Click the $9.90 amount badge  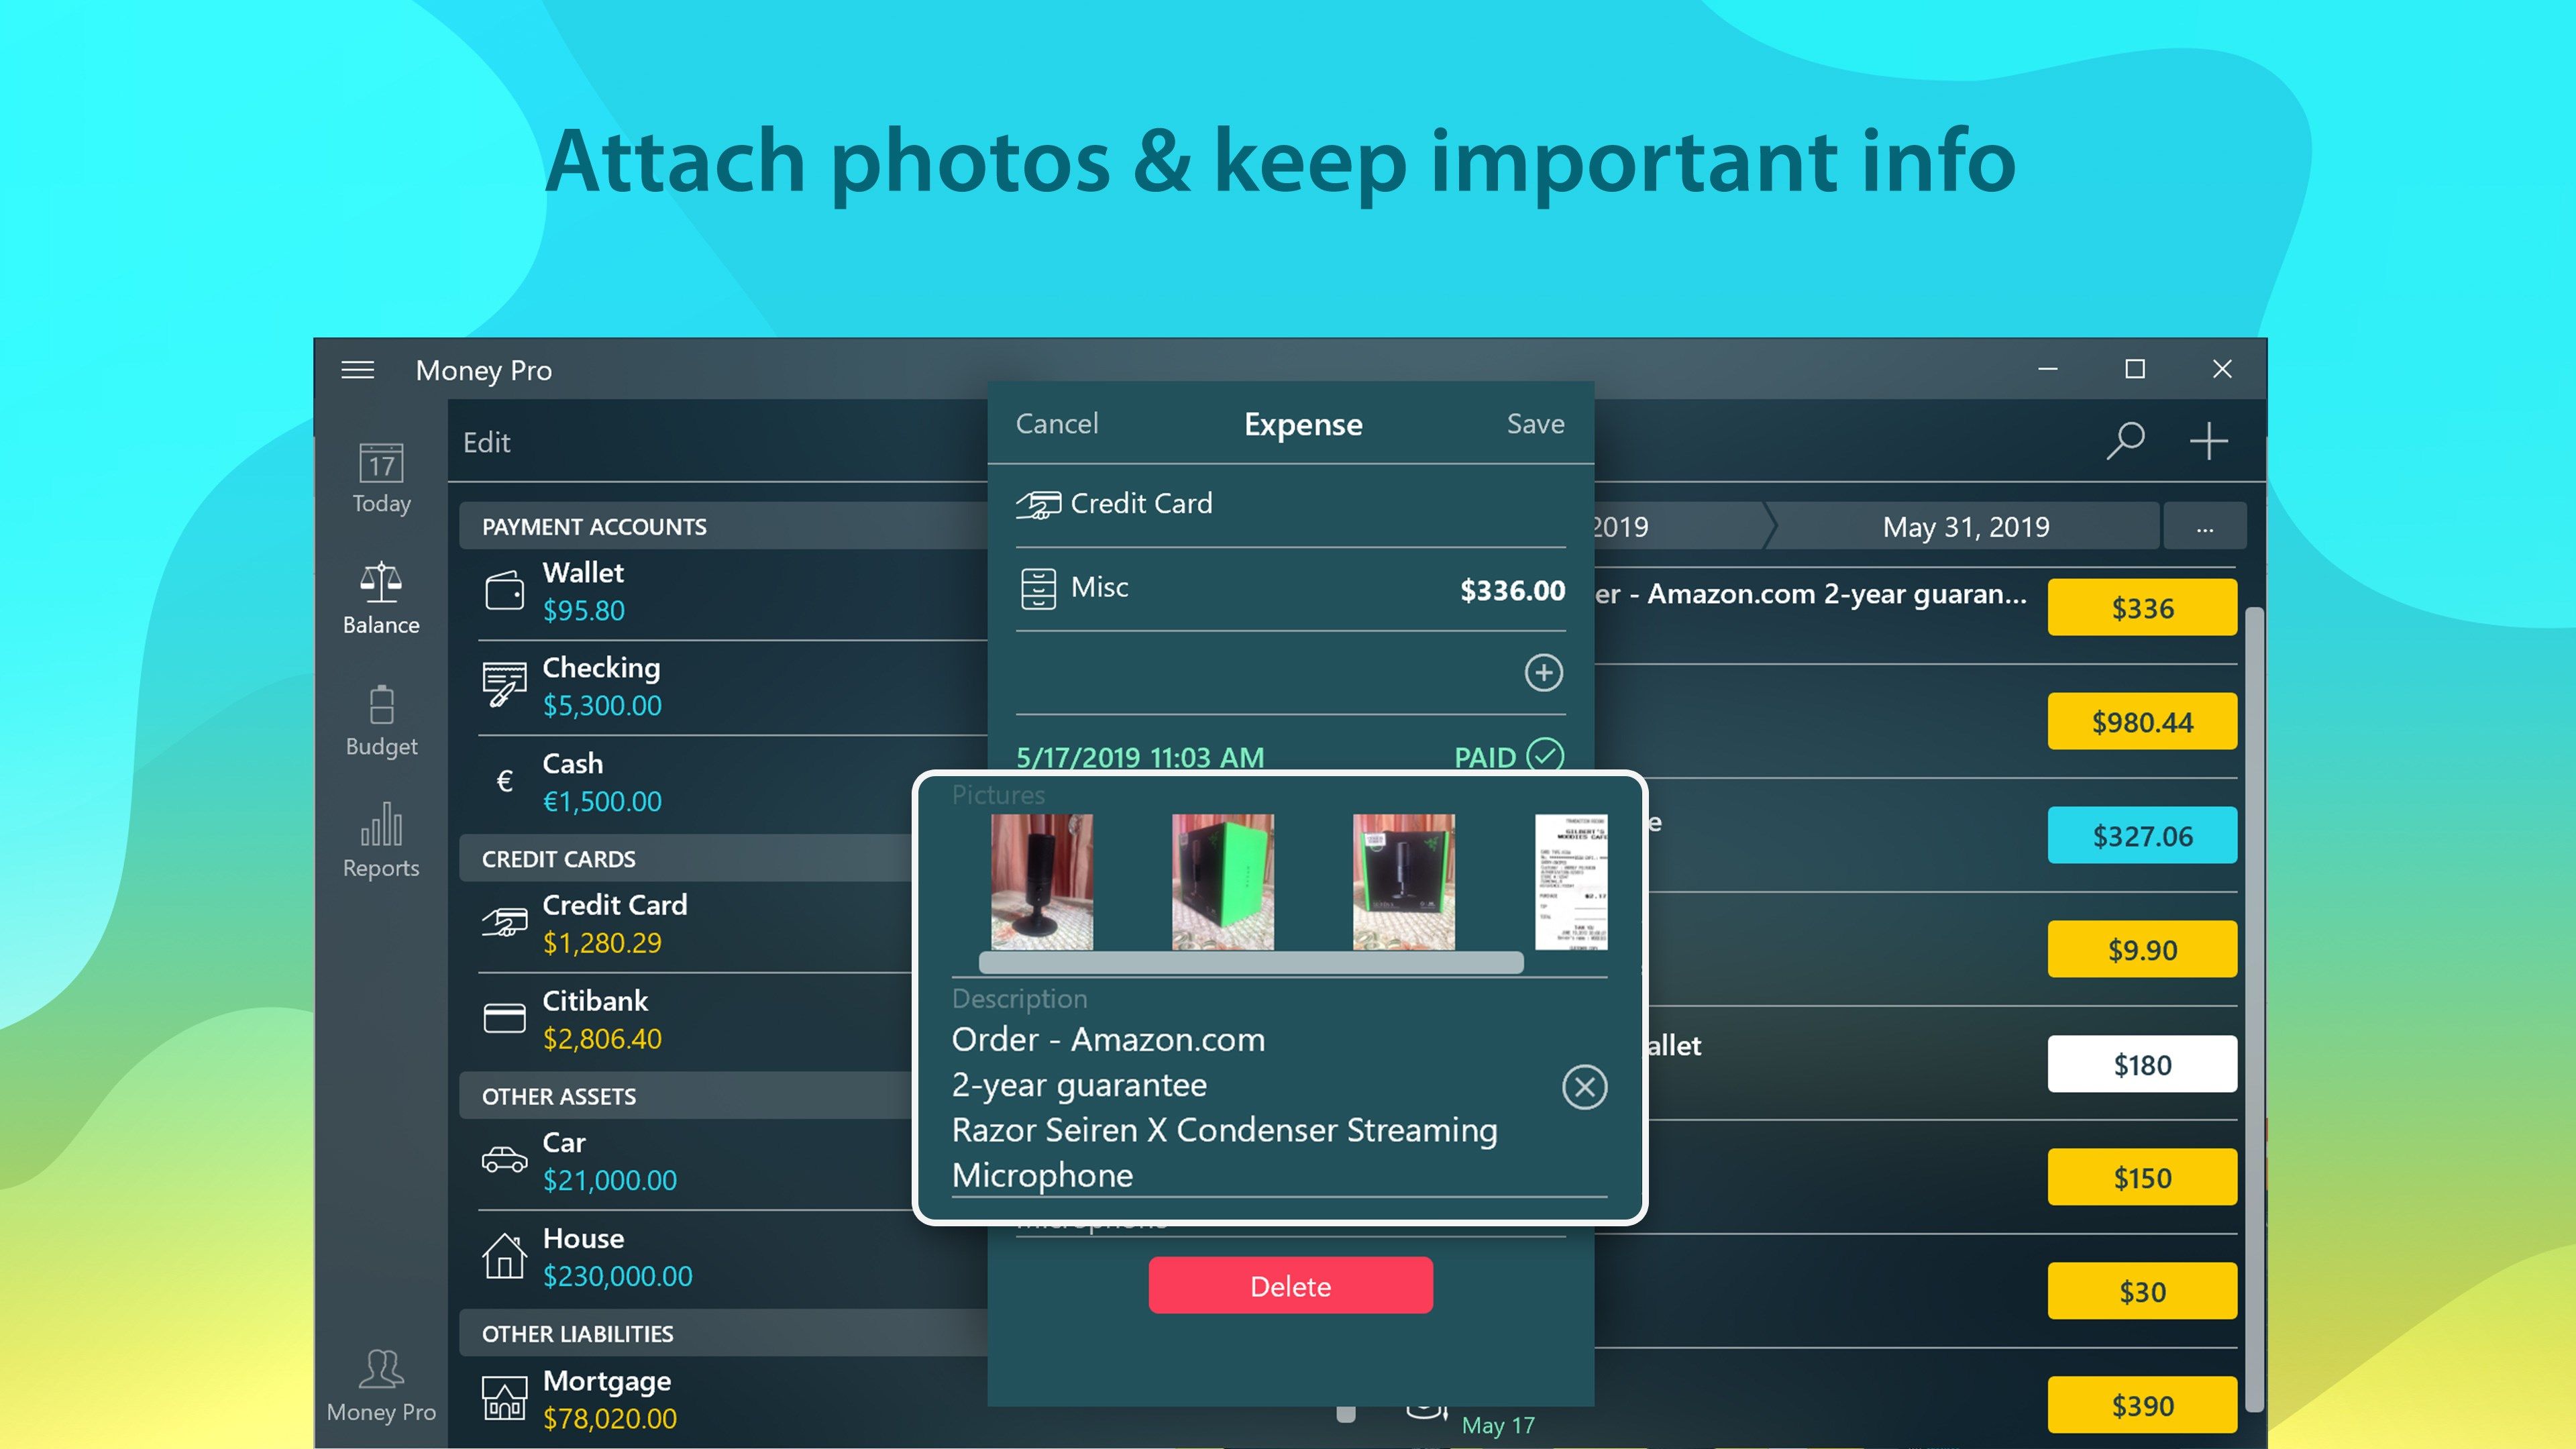pyautogui.click(x=2141, y=949)
